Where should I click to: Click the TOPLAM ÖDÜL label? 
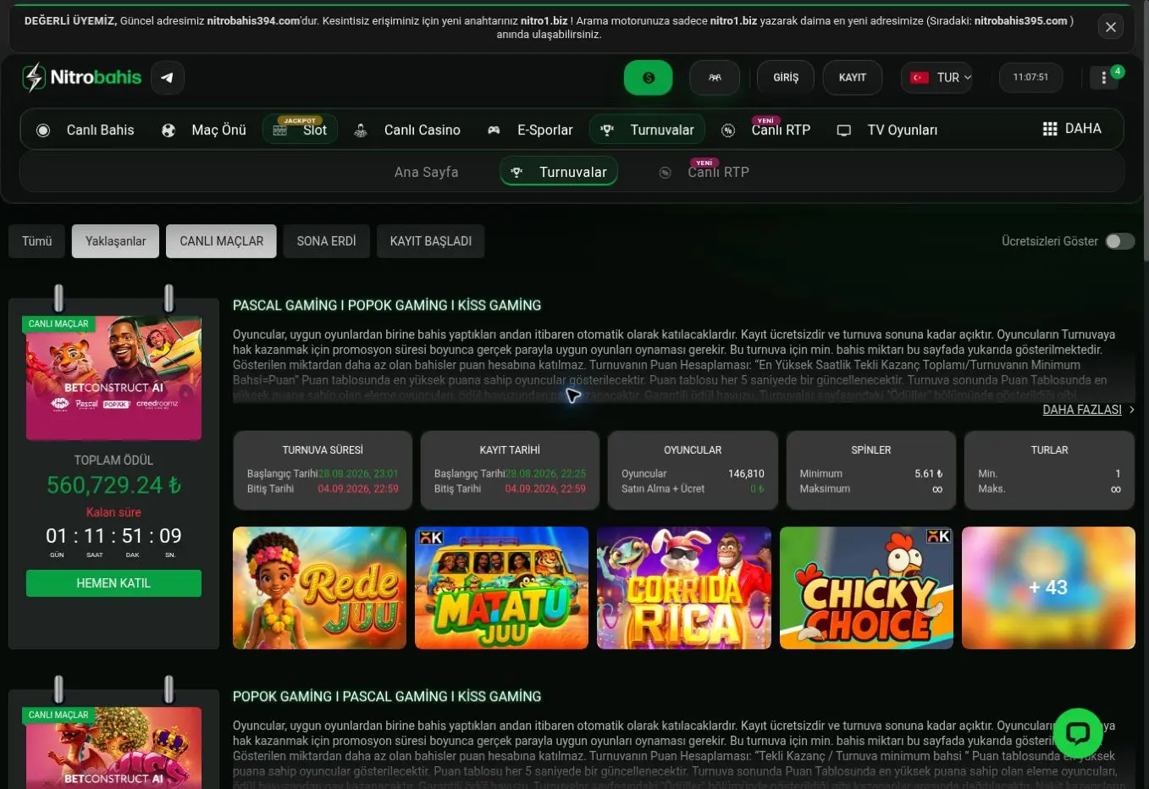114,461
